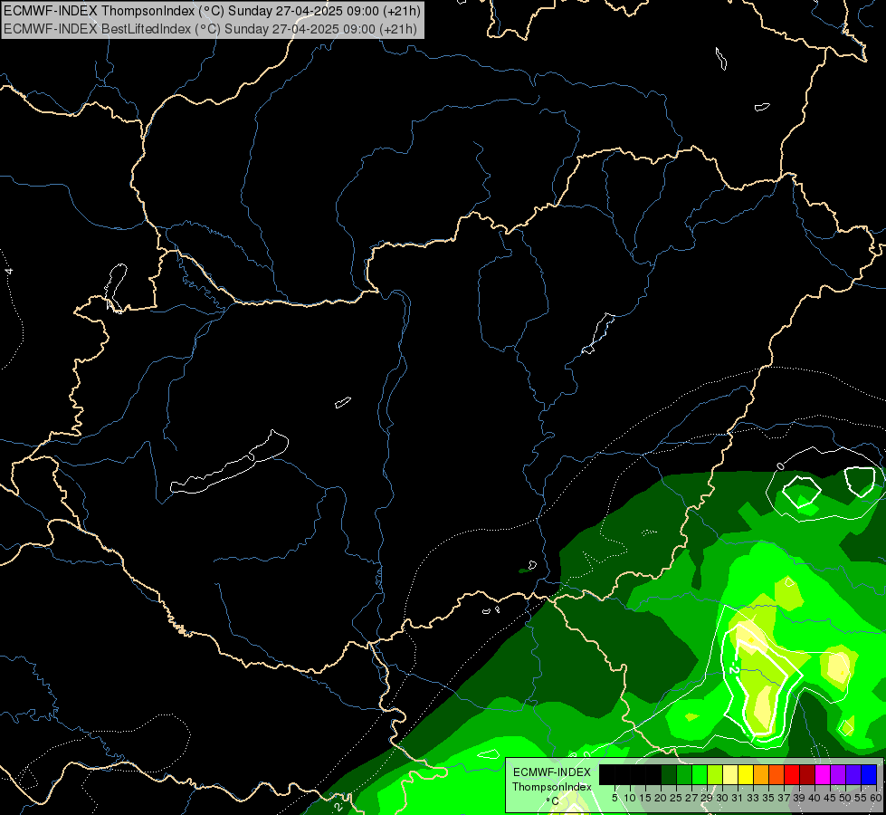Click the '4' contour label at left edge
This screenshot has width=886, height=815.
[x=8, y=272]
